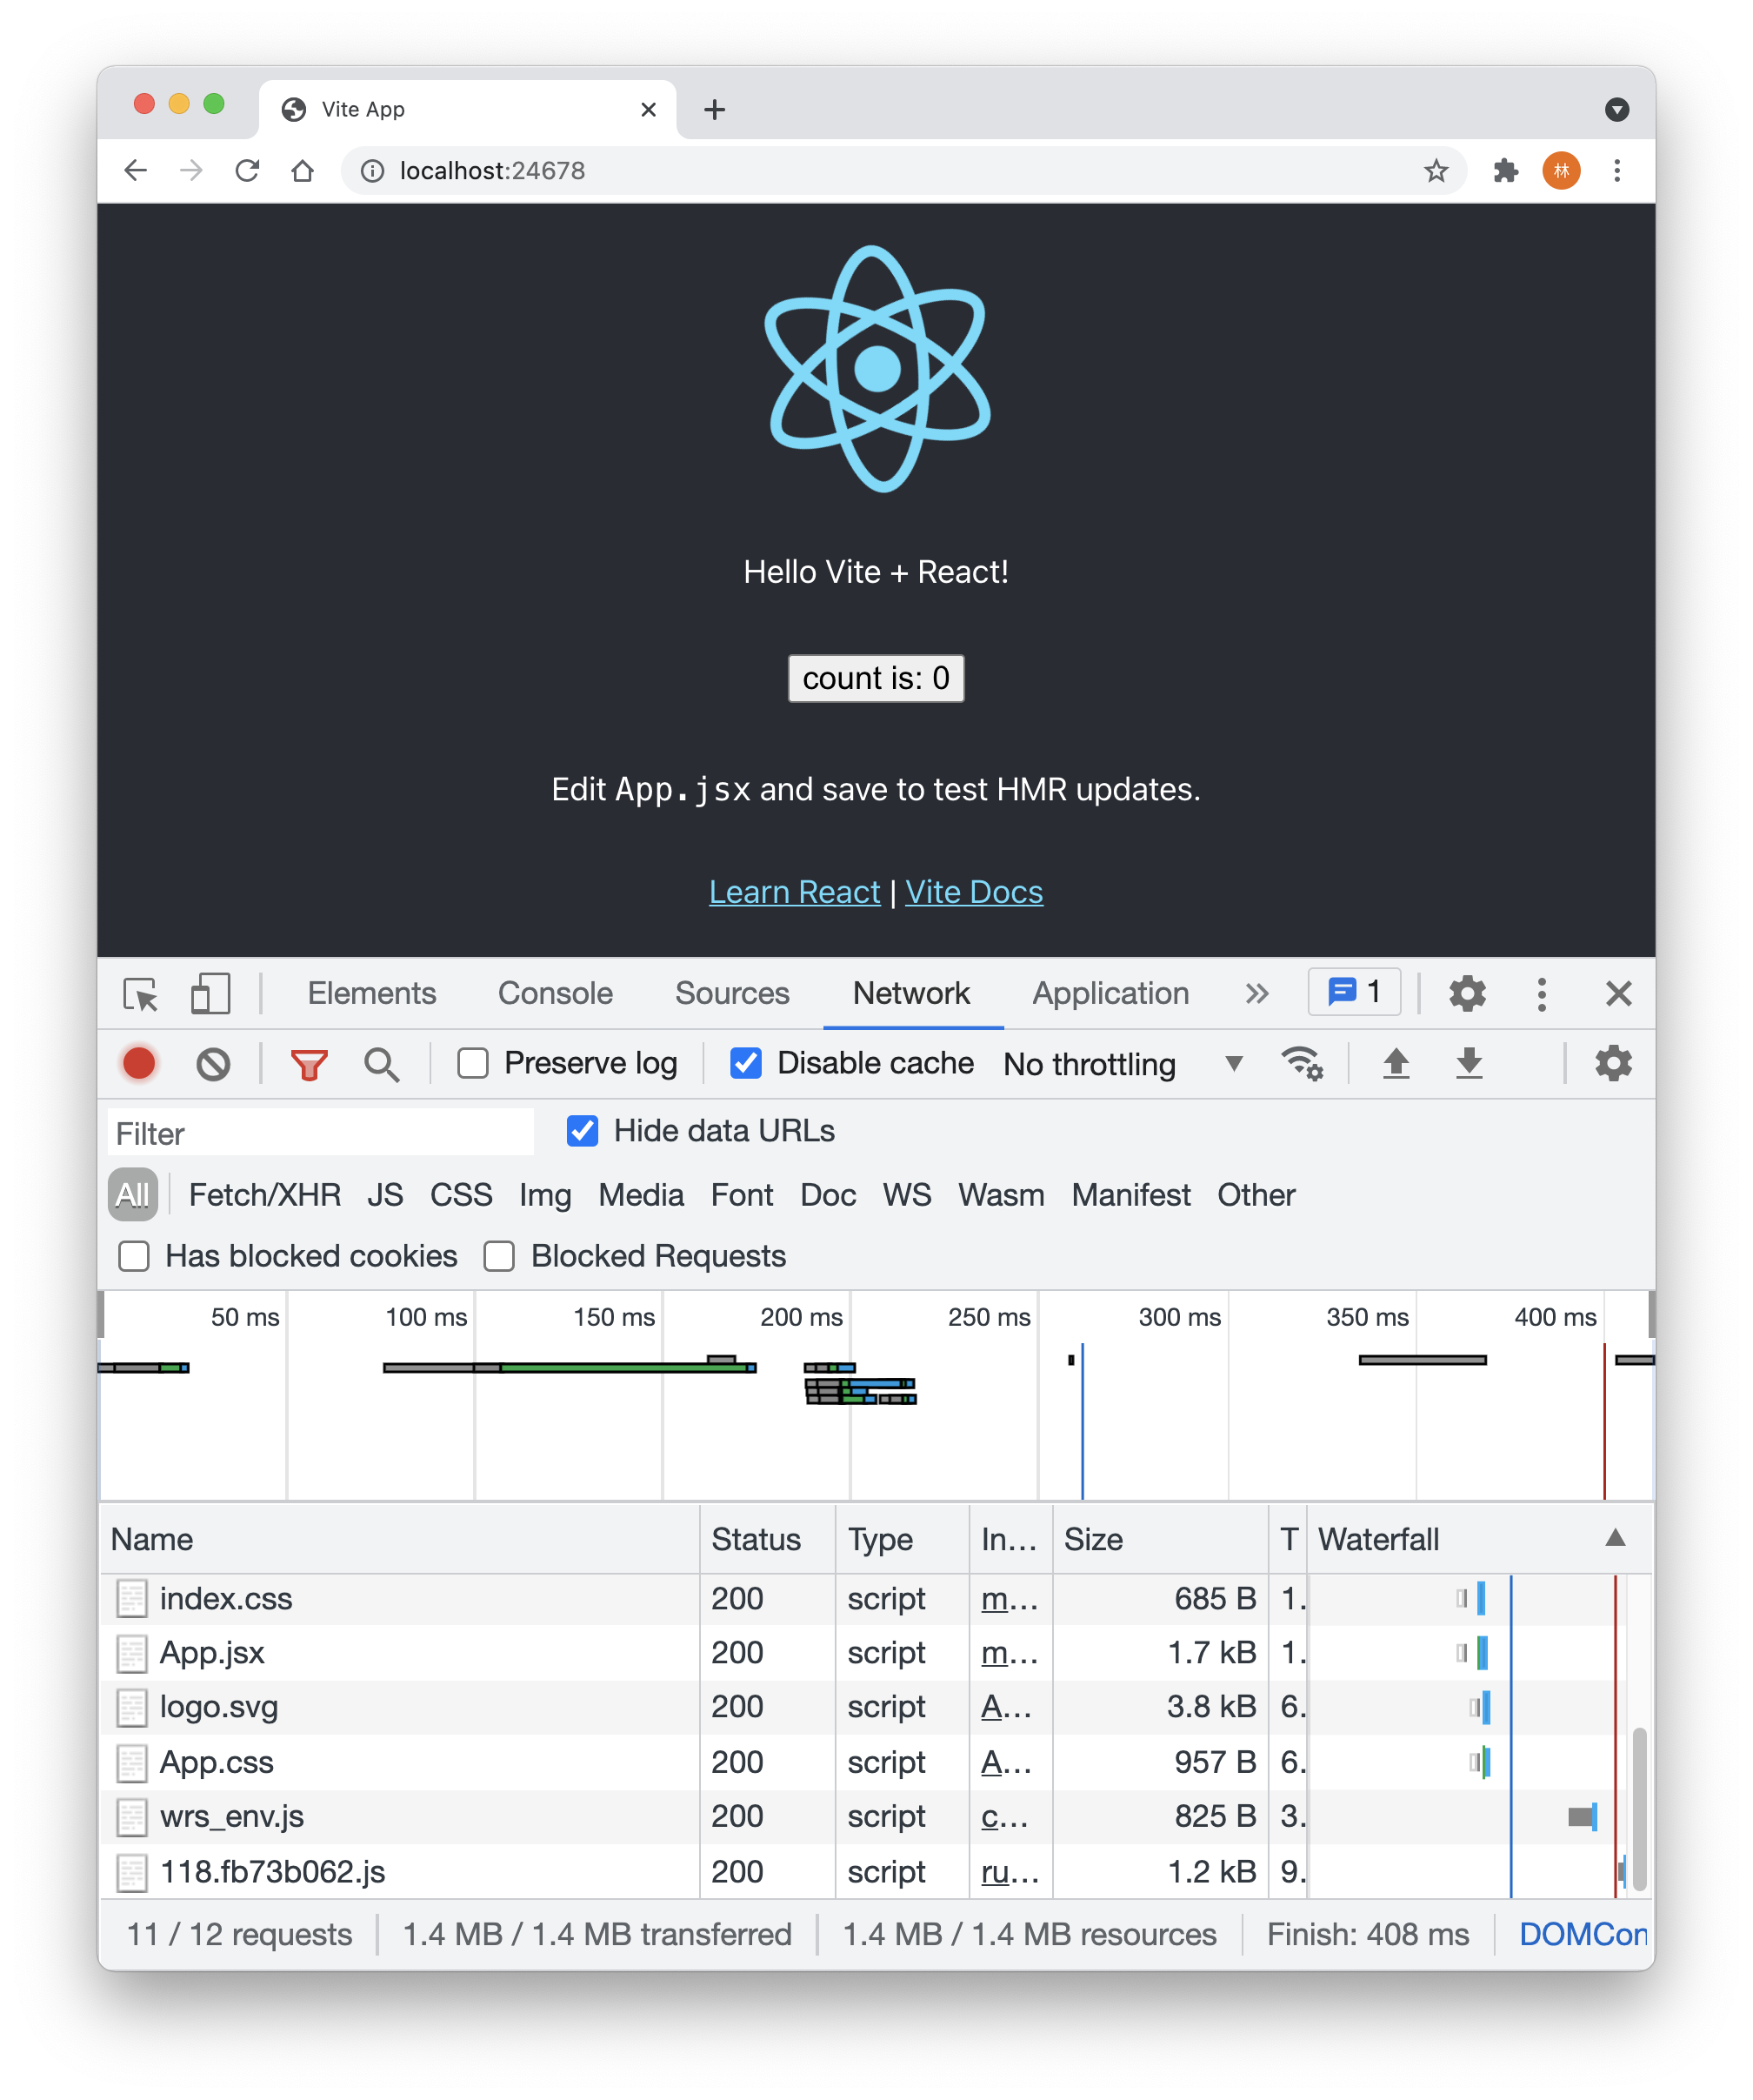This screenshot has width=1753, height=2100.
Task: Bookmark this page with star icon
Action: [1435, 171]
